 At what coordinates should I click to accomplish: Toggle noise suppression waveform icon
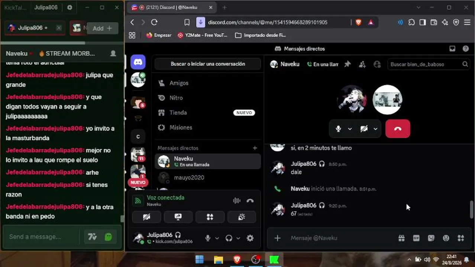point(237,201)
